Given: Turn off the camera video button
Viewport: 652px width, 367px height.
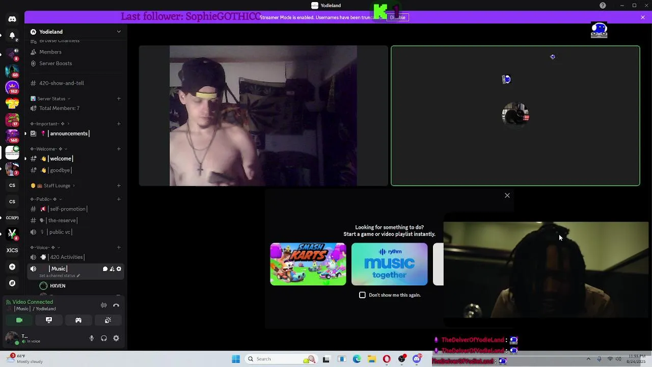Looking at the screenshot, I should 19,320.
